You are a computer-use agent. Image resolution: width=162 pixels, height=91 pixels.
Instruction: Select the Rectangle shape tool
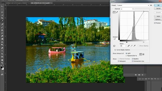pyautogui.click(x=2, y=57)
